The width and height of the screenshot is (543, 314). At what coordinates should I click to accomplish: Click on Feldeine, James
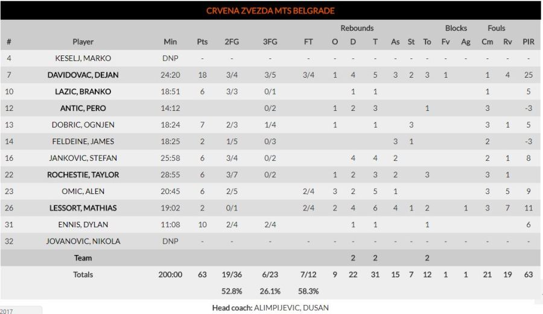pos(83,142)
